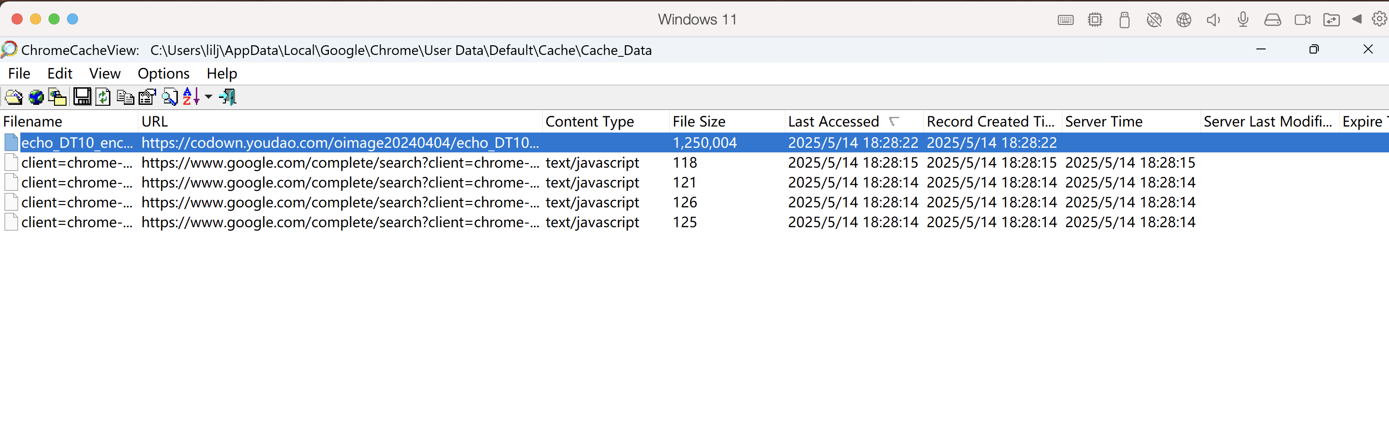Click the hard disk icon in VM toolbar
The height and width of the screenshot is (423, 1389).
pyautogui.click(x=1273, y=20)
